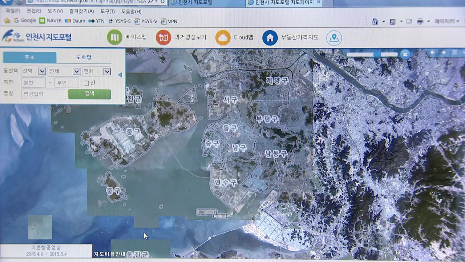Open the YSYS-V bookmark
Image resolution: width=465 pixels, height=262 pixels.
[x=146, y=21]
